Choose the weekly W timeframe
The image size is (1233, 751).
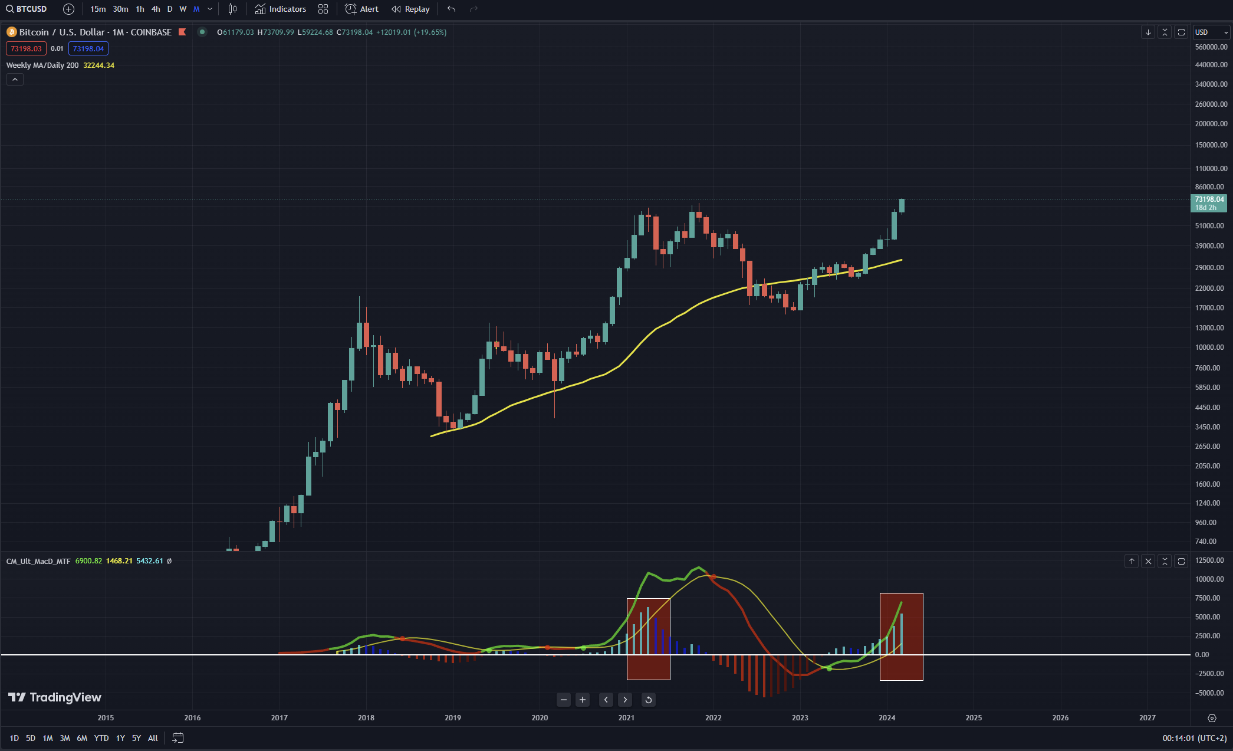pos(183,9)
